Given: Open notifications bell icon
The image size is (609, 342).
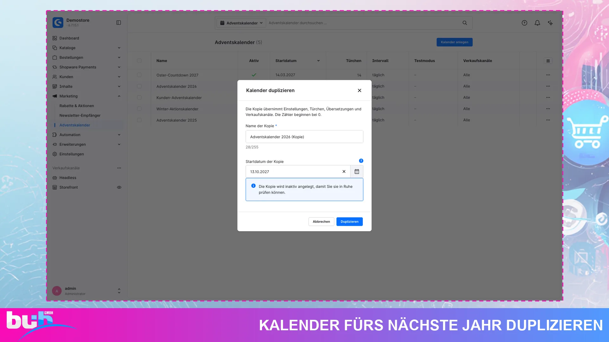Looking at the screenshot, I should point(537,23).
